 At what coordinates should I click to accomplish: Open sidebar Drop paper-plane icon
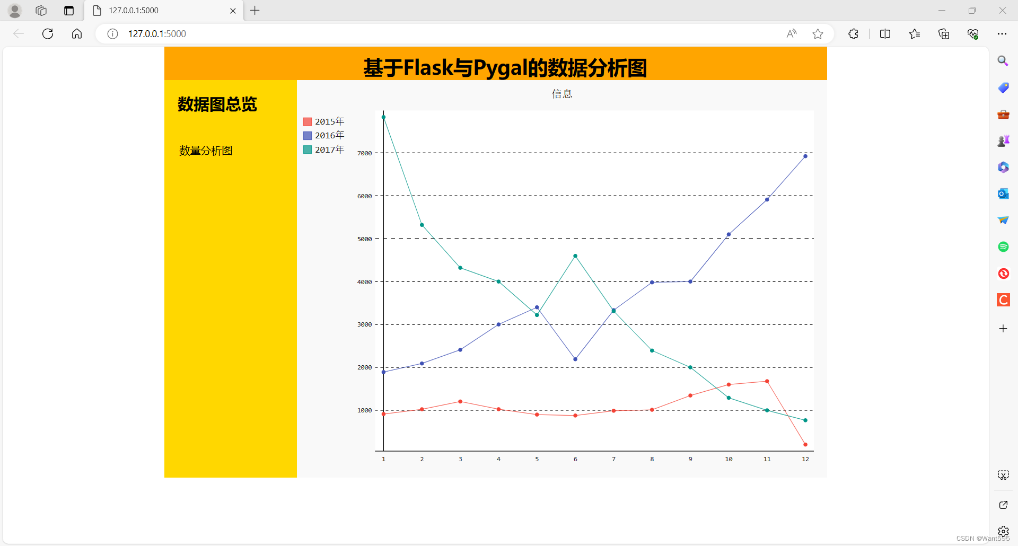(x=1003, y=220)
